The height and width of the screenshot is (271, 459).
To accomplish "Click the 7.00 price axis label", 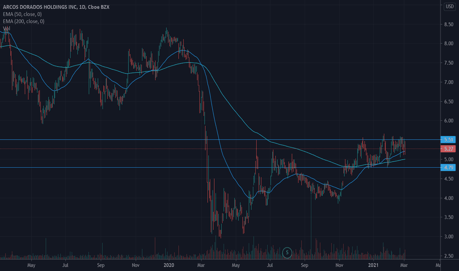I will 449,82.
